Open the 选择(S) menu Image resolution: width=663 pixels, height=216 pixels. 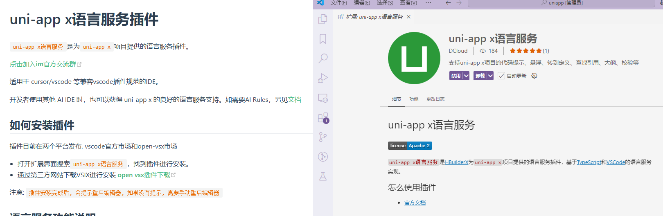385,2
